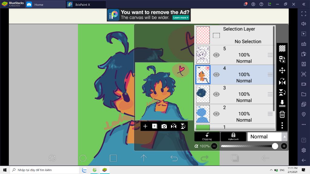
Task: Decrease opacity with the minus button
Action: (214, 146)
